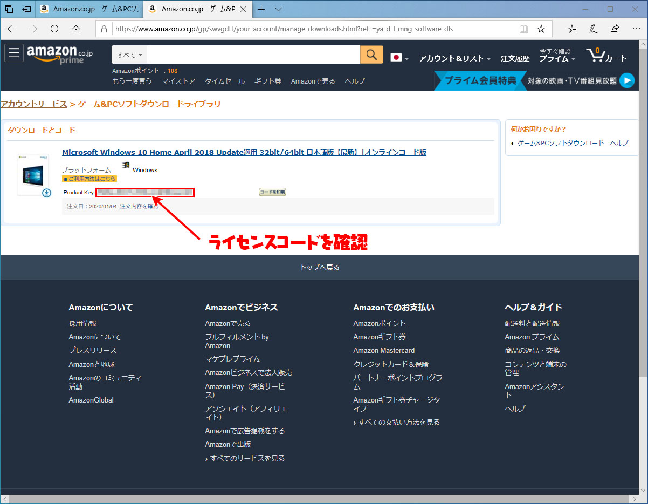648x504 pixels.
Task: Open Amazonで売る in the top nav bar
Action: point(313,81)
